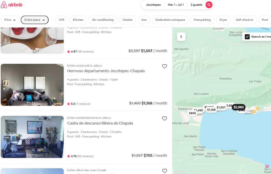
Task: Save Hermoso departamento Jocotepec-Chapala with heart icon
Action: 165,66
